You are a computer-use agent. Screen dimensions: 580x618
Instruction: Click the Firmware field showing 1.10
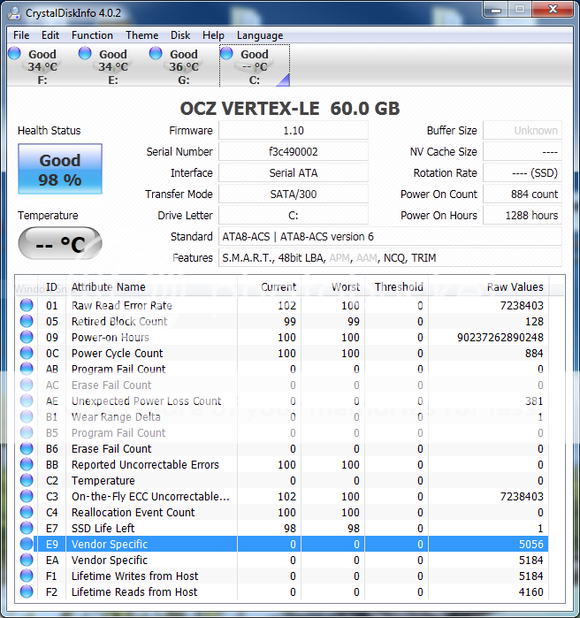point(294,131)
